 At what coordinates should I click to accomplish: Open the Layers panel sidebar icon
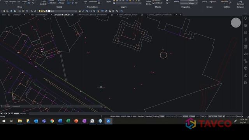point(245,33)
